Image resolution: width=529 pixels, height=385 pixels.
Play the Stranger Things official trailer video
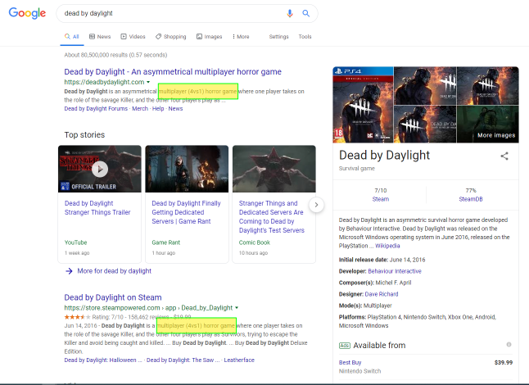click(100, 169)
